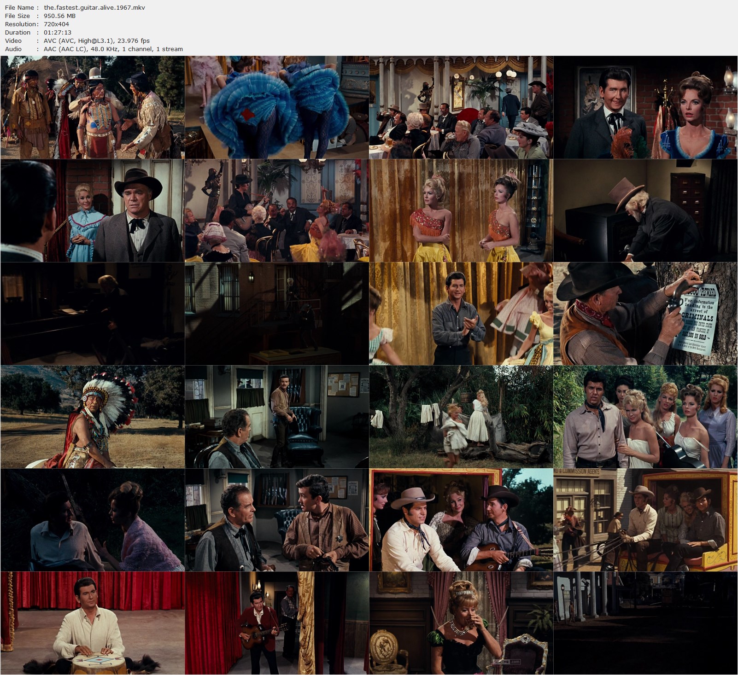
Task: Click the man in red jacket with guitar
Action: pos(277,623)
